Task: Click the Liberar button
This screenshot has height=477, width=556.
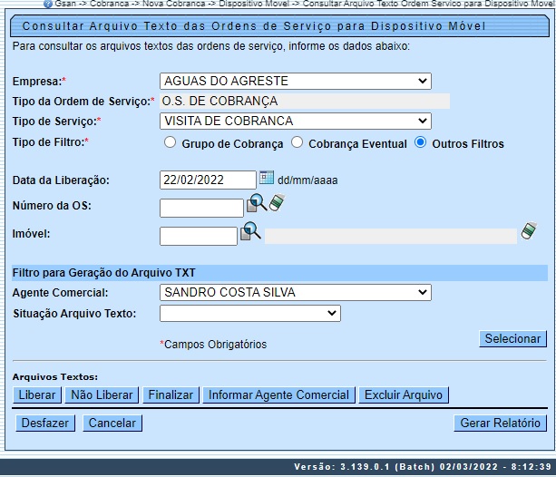Action: coord(37,395)
